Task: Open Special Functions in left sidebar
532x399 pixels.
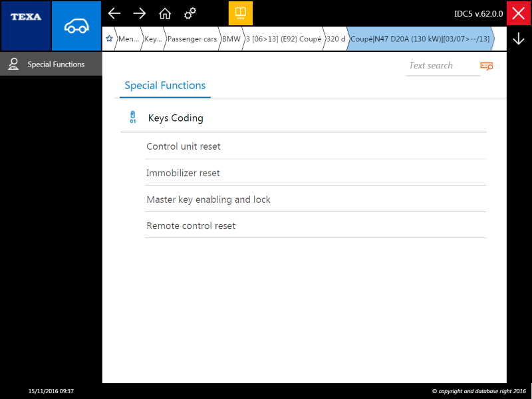Action: coord(51,64)
